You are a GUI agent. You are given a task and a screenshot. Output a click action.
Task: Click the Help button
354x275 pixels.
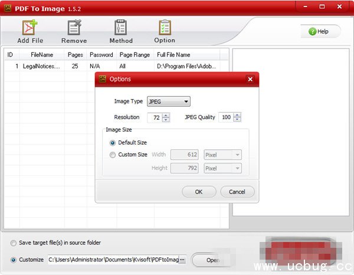point(320,31)
